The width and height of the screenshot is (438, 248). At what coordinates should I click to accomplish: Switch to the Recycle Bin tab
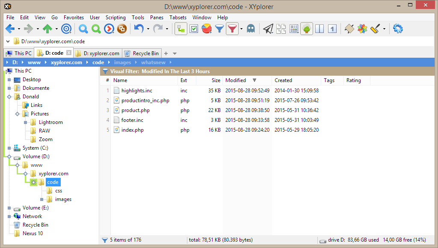coord(142,53)
